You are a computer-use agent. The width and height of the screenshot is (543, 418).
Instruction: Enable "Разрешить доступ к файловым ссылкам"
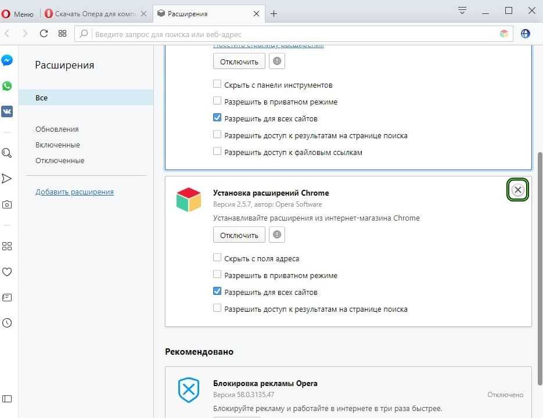coord(217,152)
